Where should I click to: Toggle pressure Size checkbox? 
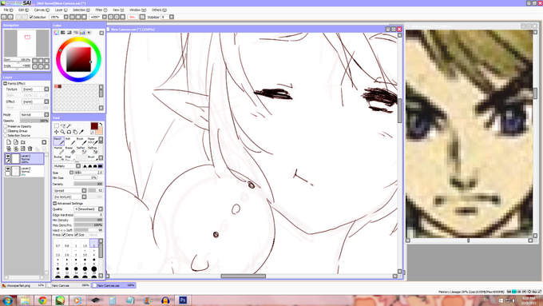click(x=76, y=235)
